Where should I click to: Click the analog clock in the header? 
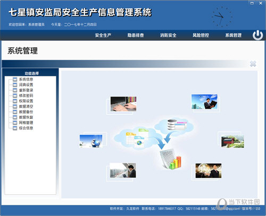(222, 16)
